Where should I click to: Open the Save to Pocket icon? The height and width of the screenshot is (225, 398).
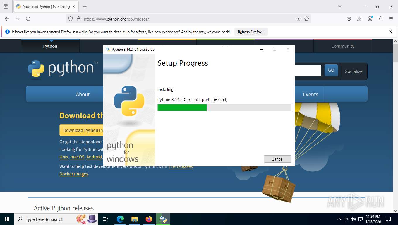click(349, 19)
